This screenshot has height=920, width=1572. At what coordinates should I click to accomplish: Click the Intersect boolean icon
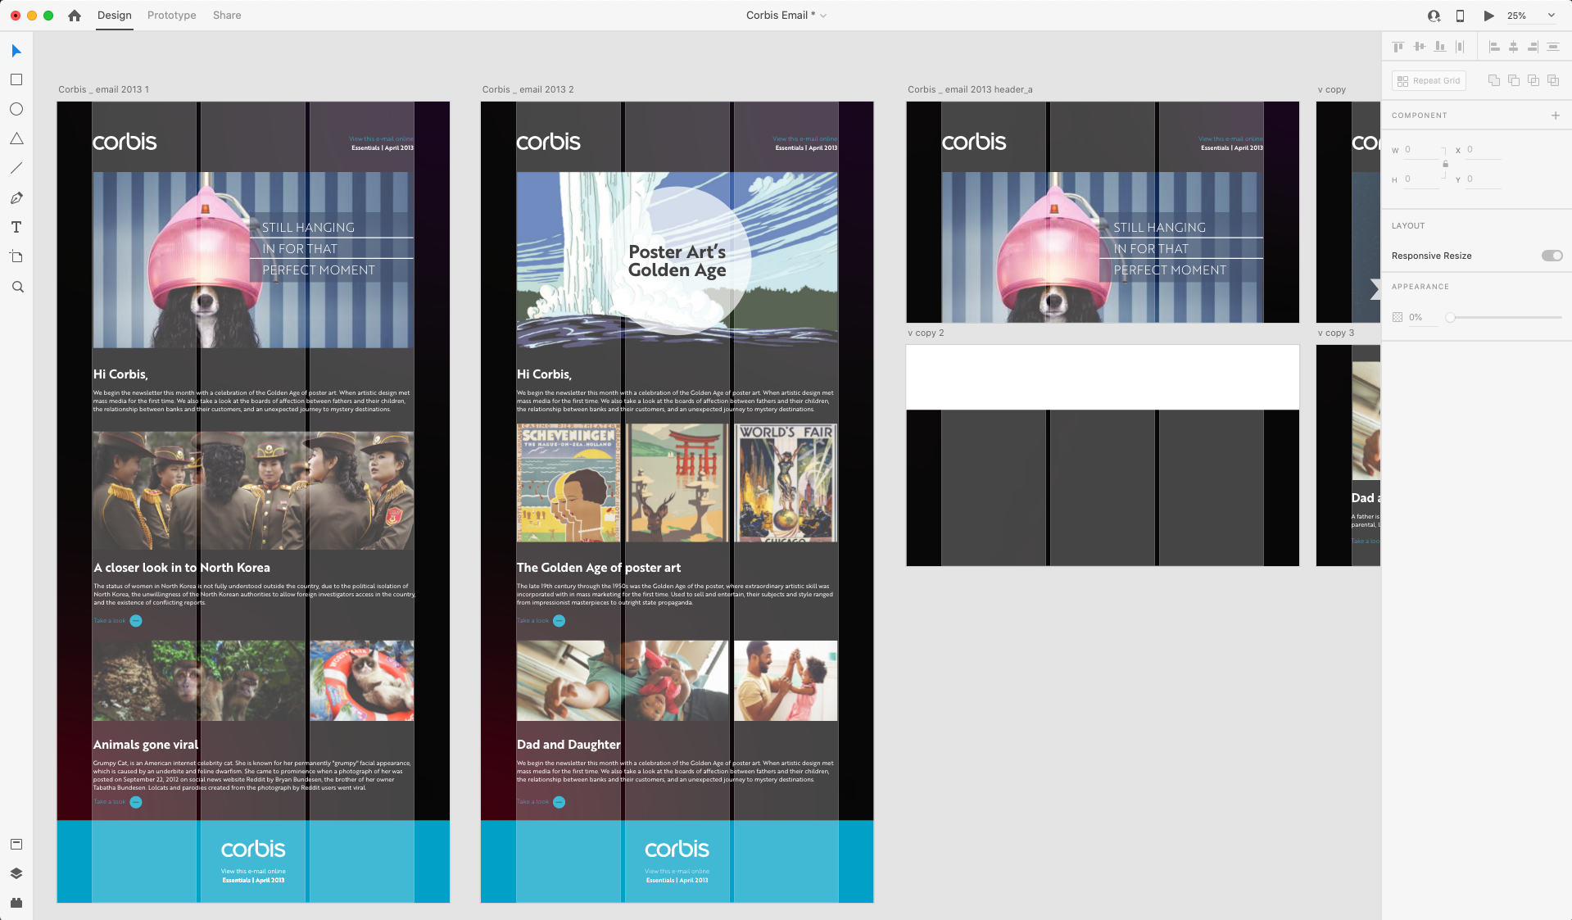tap(1533, 80)
